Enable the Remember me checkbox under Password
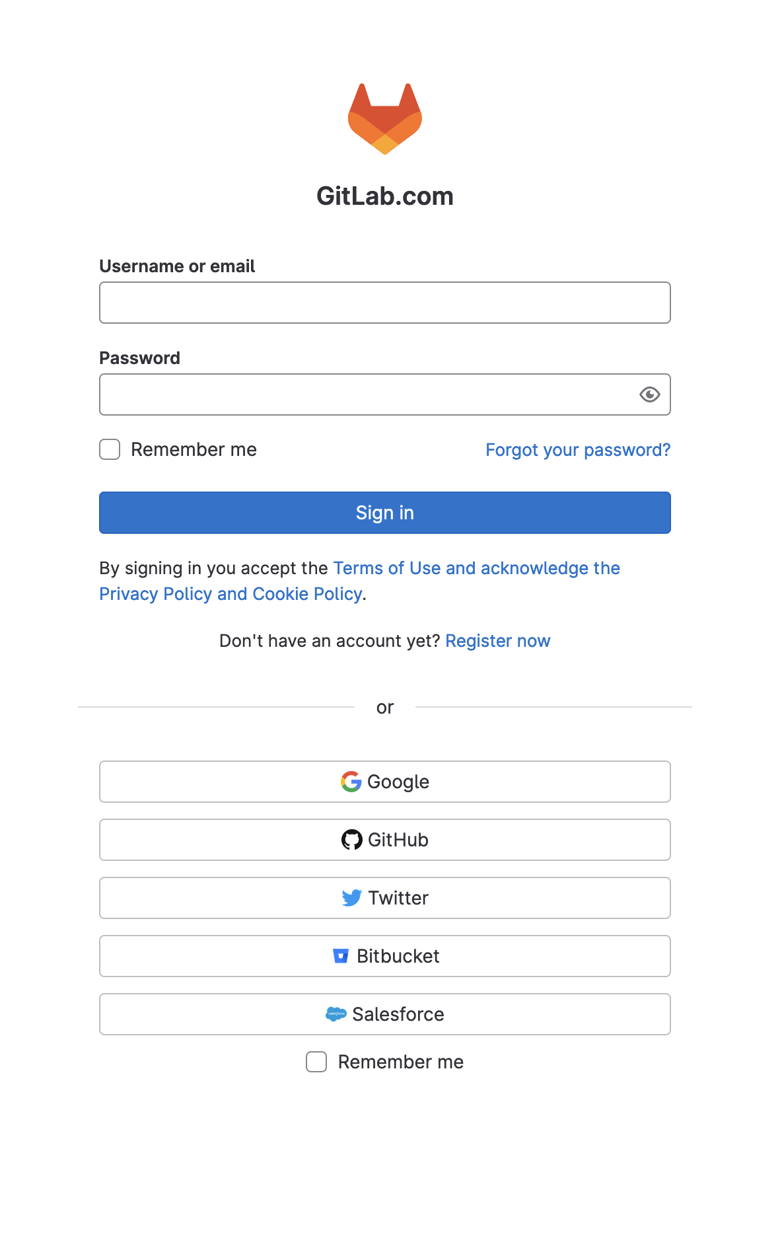 109,449
